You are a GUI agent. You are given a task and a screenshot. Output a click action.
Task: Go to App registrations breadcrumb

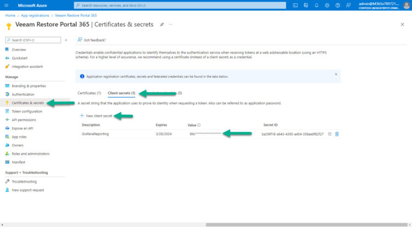(35, 15)
